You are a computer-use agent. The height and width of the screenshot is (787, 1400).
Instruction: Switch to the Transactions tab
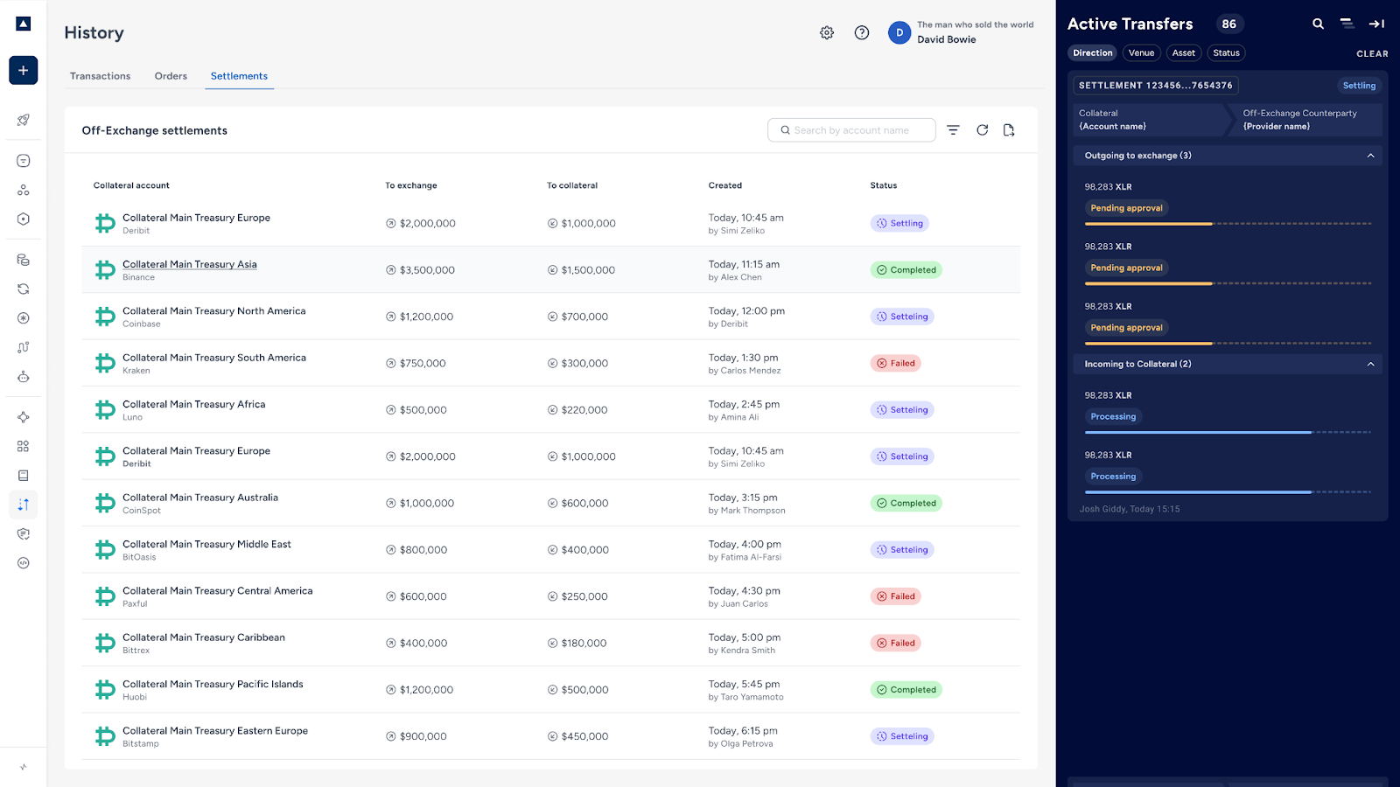click(x=100, y=76)
